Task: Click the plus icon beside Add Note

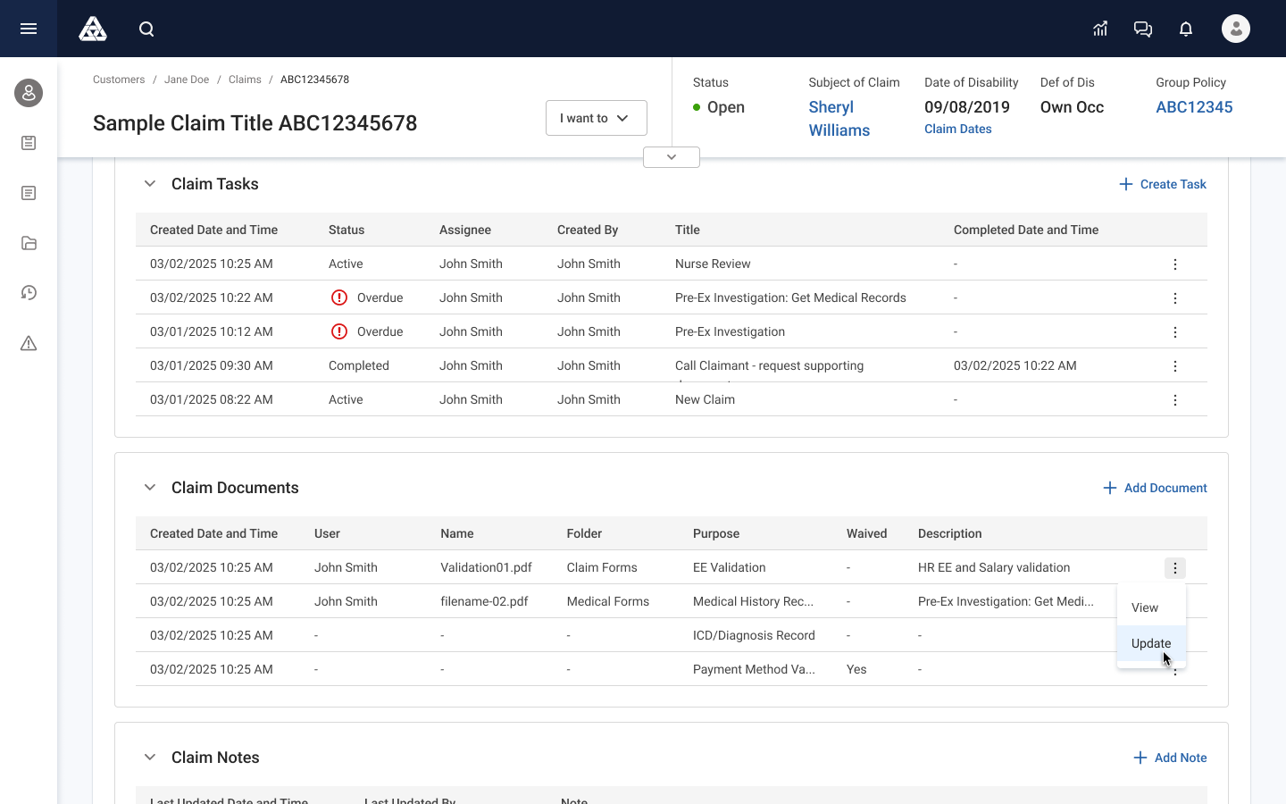Action: point(1140,758)
